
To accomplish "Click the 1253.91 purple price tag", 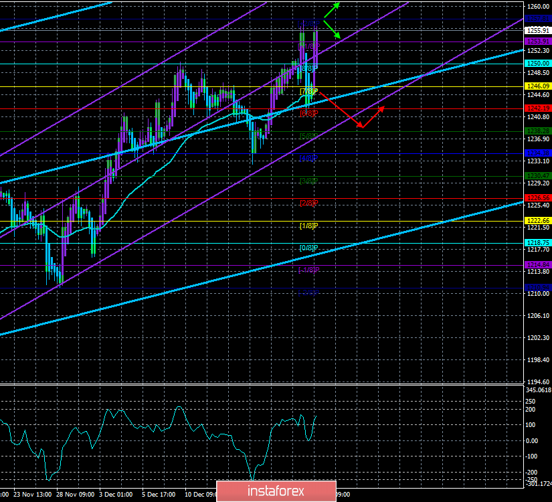I will coord(538,41).
